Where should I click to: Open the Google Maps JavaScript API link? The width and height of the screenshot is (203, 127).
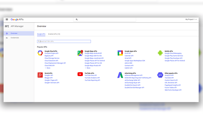pyautogui.click(x=94, y=58)
